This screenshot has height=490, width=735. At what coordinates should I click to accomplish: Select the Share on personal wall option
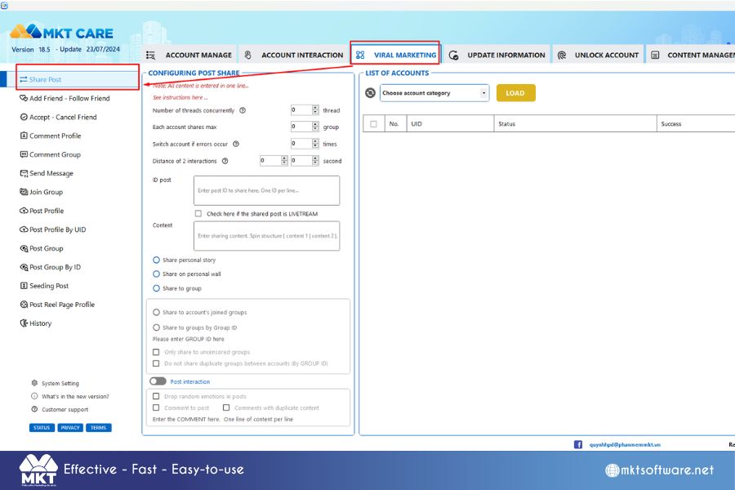[x=157, y=274]
